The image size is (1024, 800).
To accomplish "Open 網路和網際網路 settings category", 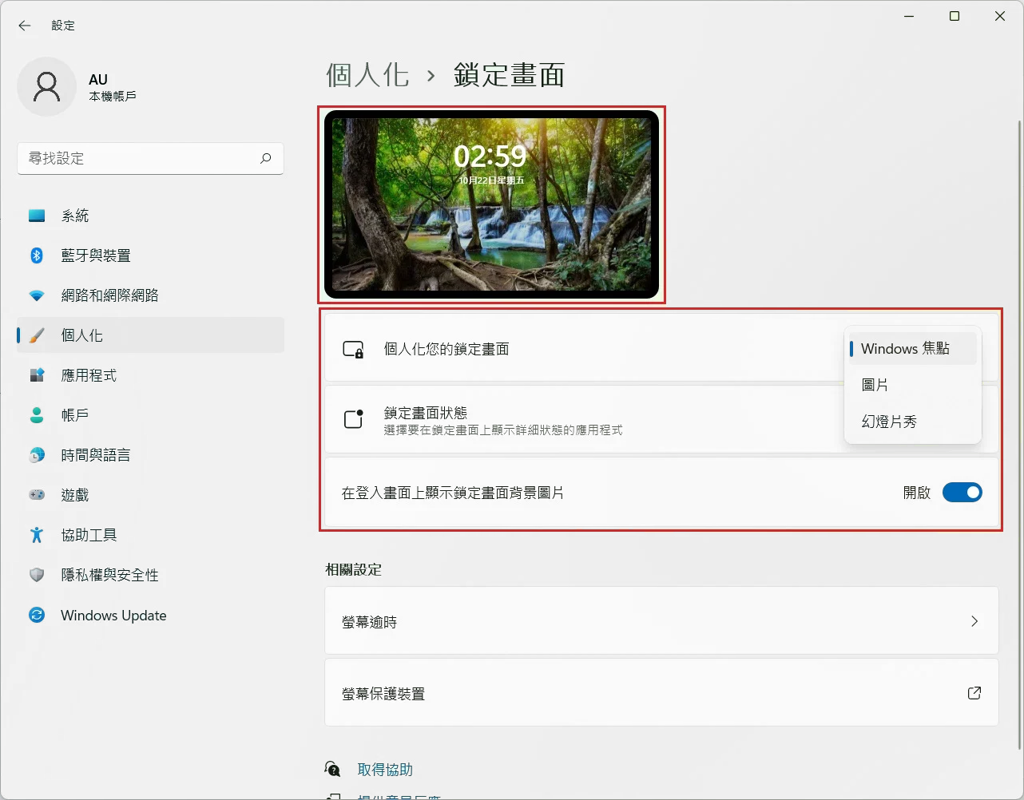I will coord(150,295).
